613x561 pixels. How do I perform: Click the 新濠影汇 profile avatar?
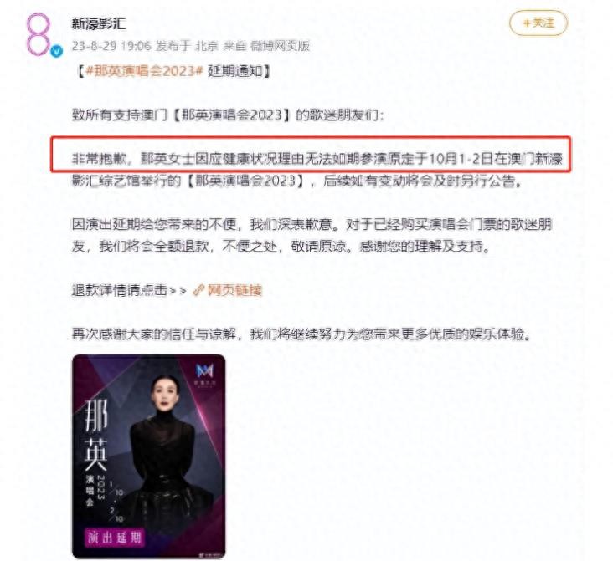pos(39,34)
